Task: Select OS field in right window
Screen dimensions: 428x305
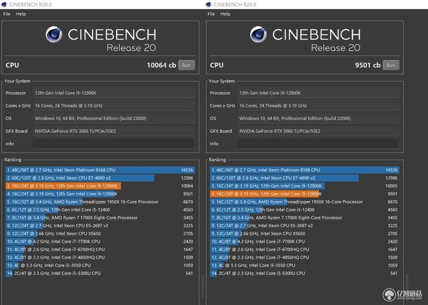Action: tap(318, 118)
